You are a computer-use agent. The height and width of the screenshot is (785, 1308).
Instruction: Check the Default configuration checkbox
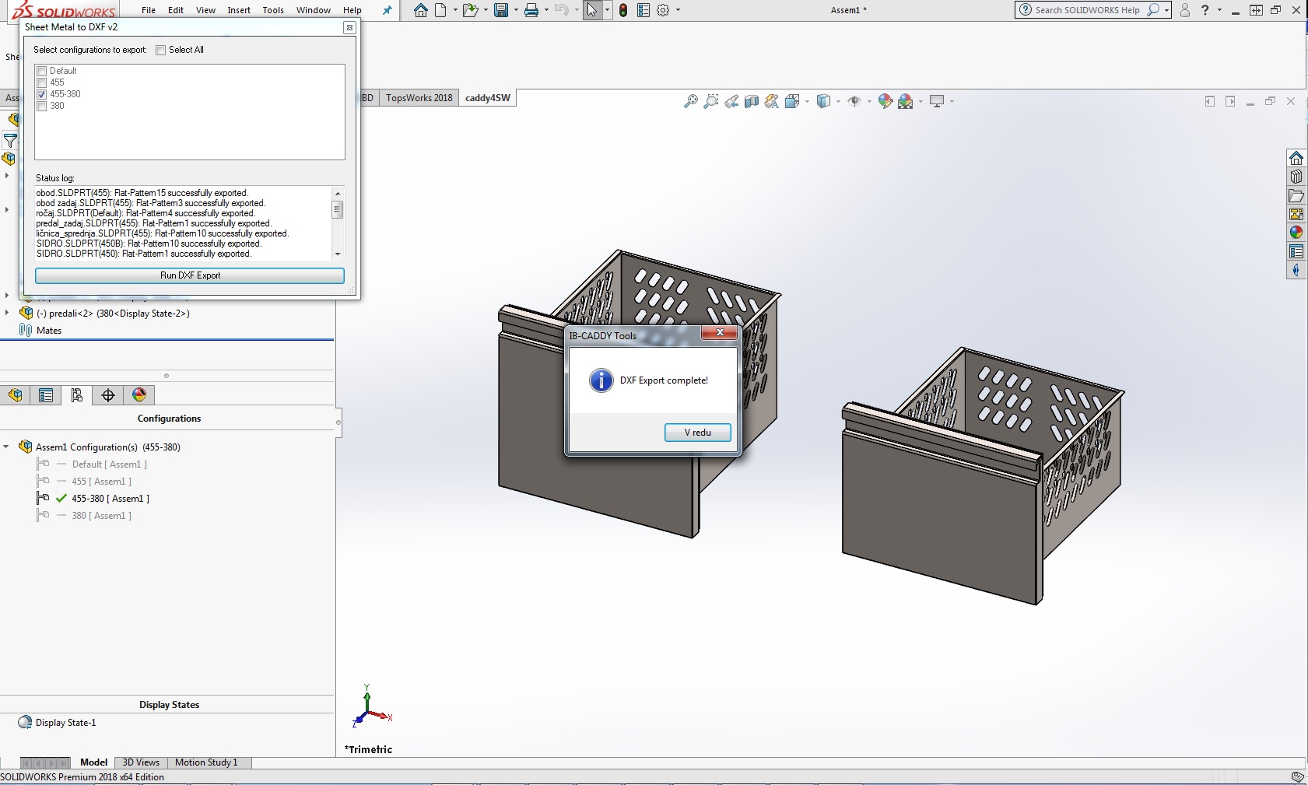coord(42,71)
